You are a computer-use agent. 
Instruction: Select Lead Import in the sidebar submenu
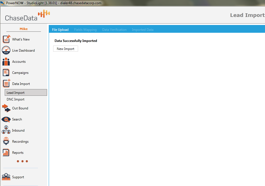coord(26,93)
